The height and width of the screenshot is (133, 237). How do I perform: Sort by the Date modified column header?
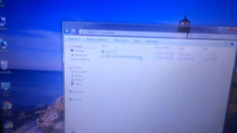click(x=162, y=48)
